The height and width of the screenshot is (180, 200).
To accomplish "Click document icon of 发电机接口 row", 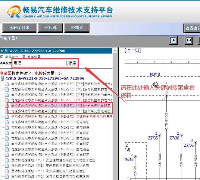I will 7,176.
